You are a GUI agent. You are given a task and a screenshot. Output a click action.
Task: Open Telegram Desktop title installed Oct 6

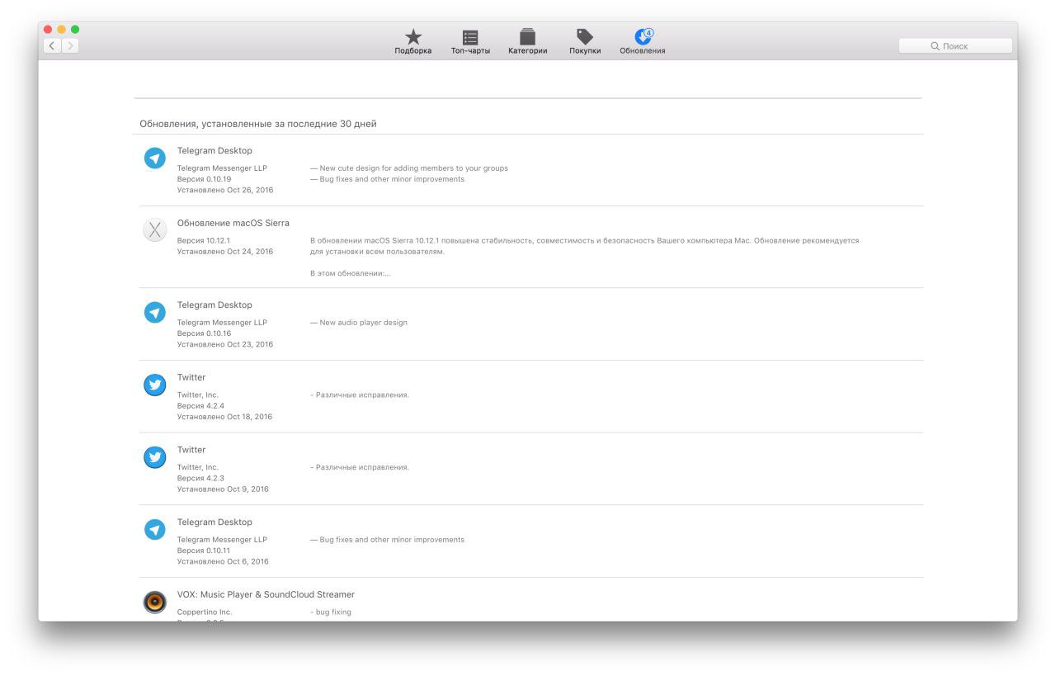pyautogui.click(x=214, y=522)
